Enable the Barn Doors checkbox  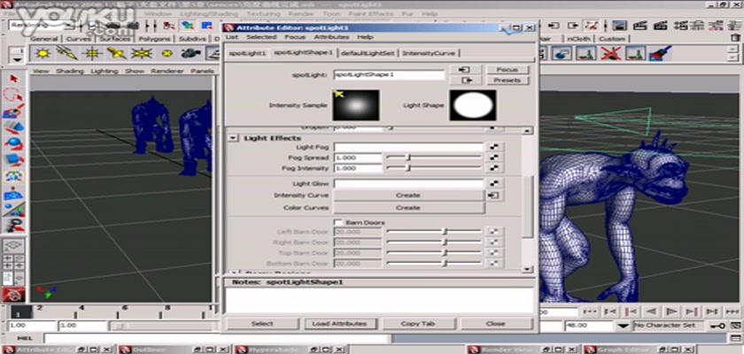(x=338, y=222)
